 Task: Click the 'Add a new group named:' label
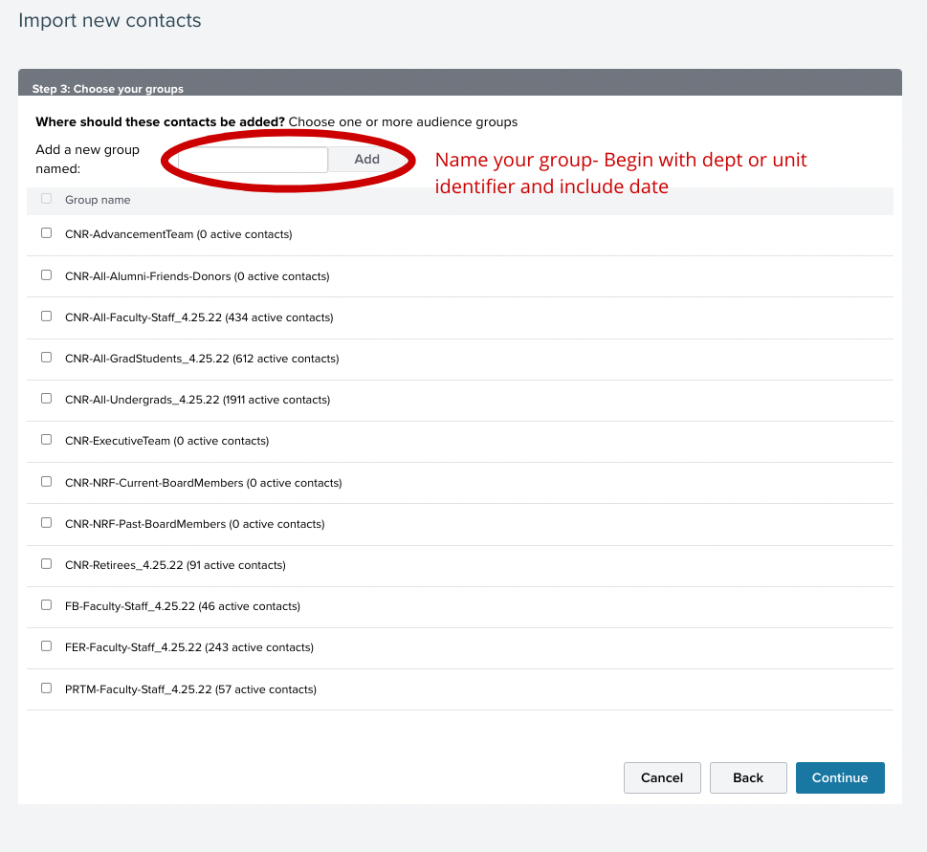coord(87,159)
